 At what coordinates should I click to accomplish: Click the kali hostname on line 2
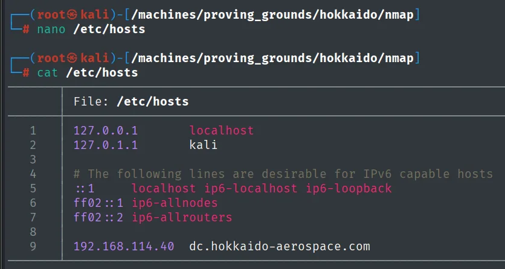[204, 145]
